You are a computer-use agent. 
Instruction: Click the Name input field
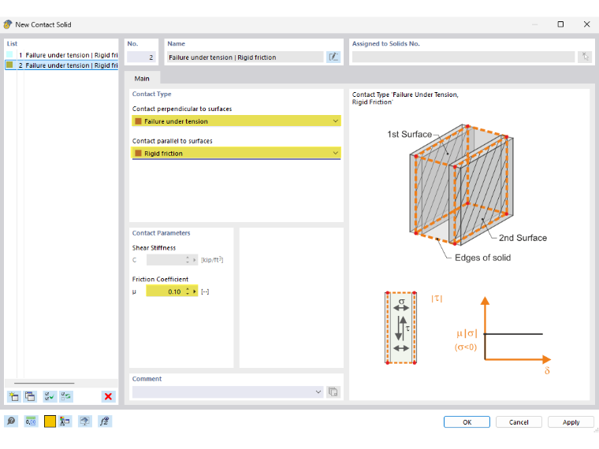coord(245,58)
